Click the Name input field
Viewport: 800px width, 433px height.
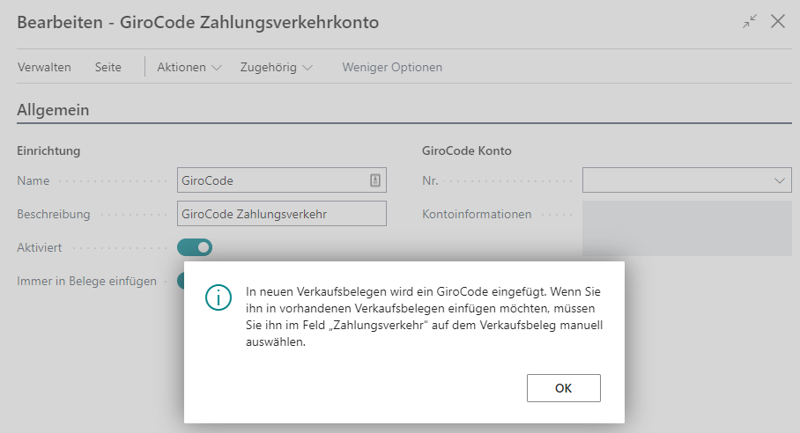coord(271,180)
